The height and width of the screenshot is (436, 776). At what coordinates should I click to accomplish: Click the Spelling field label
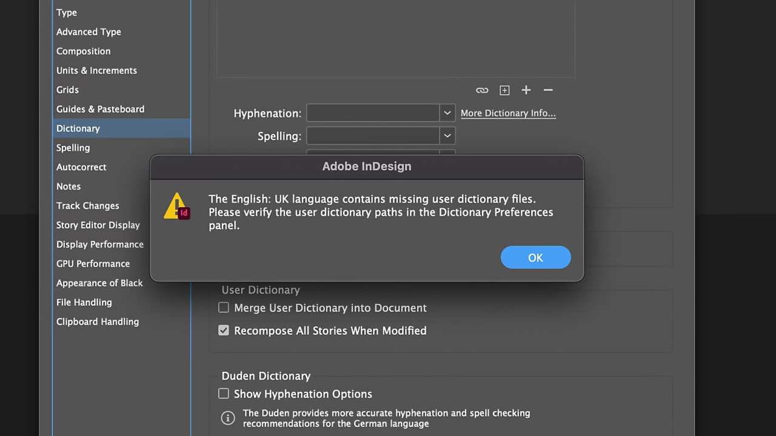coord(279,136)
